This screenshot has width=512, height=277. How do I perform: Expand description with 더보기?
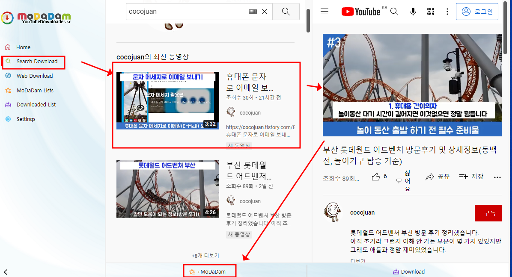point(358,261)
